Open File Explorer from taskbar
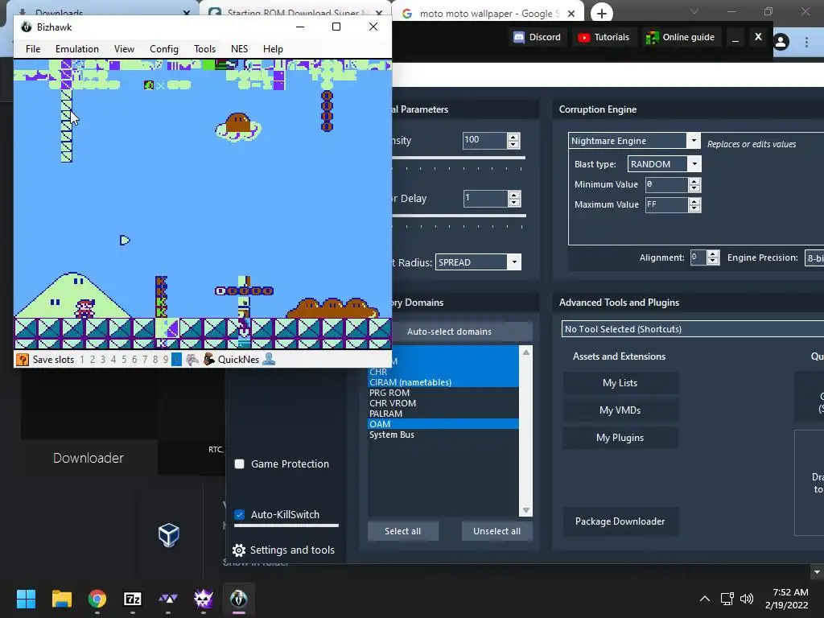 tap(61, 599)
